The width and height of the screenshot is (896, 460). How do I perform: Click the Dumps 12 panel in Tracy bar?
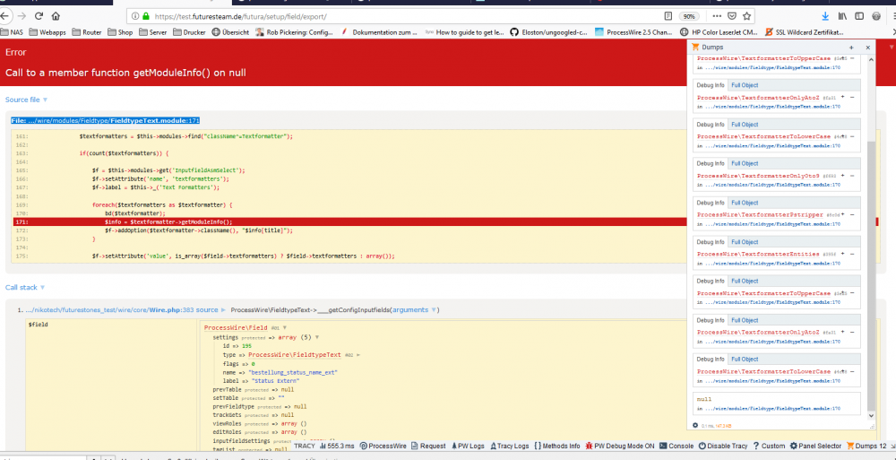tap(869, 446)
